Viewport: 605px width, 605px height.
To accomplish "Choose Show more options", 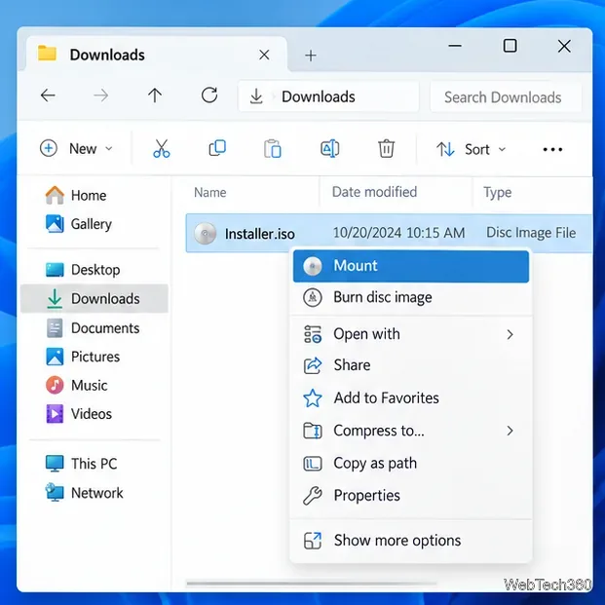I will [x=411, y=541].
